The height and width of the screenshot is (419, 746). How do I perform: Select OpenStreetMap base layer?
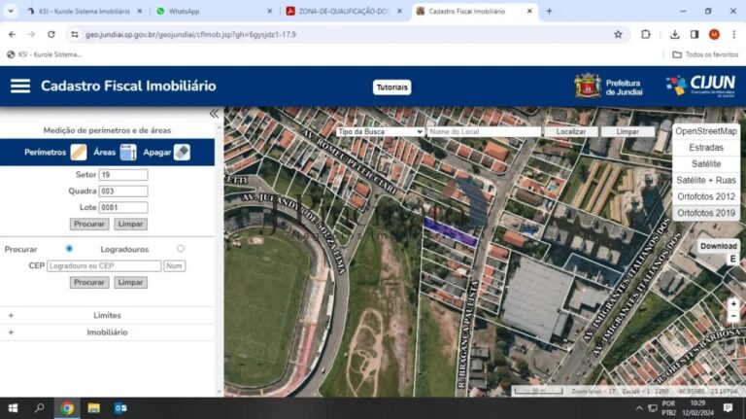click(706, 131)
